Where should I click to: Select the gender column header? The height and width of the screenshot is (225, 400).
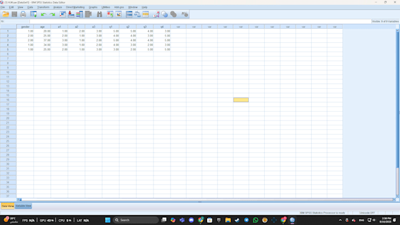(x=25, y=27)
